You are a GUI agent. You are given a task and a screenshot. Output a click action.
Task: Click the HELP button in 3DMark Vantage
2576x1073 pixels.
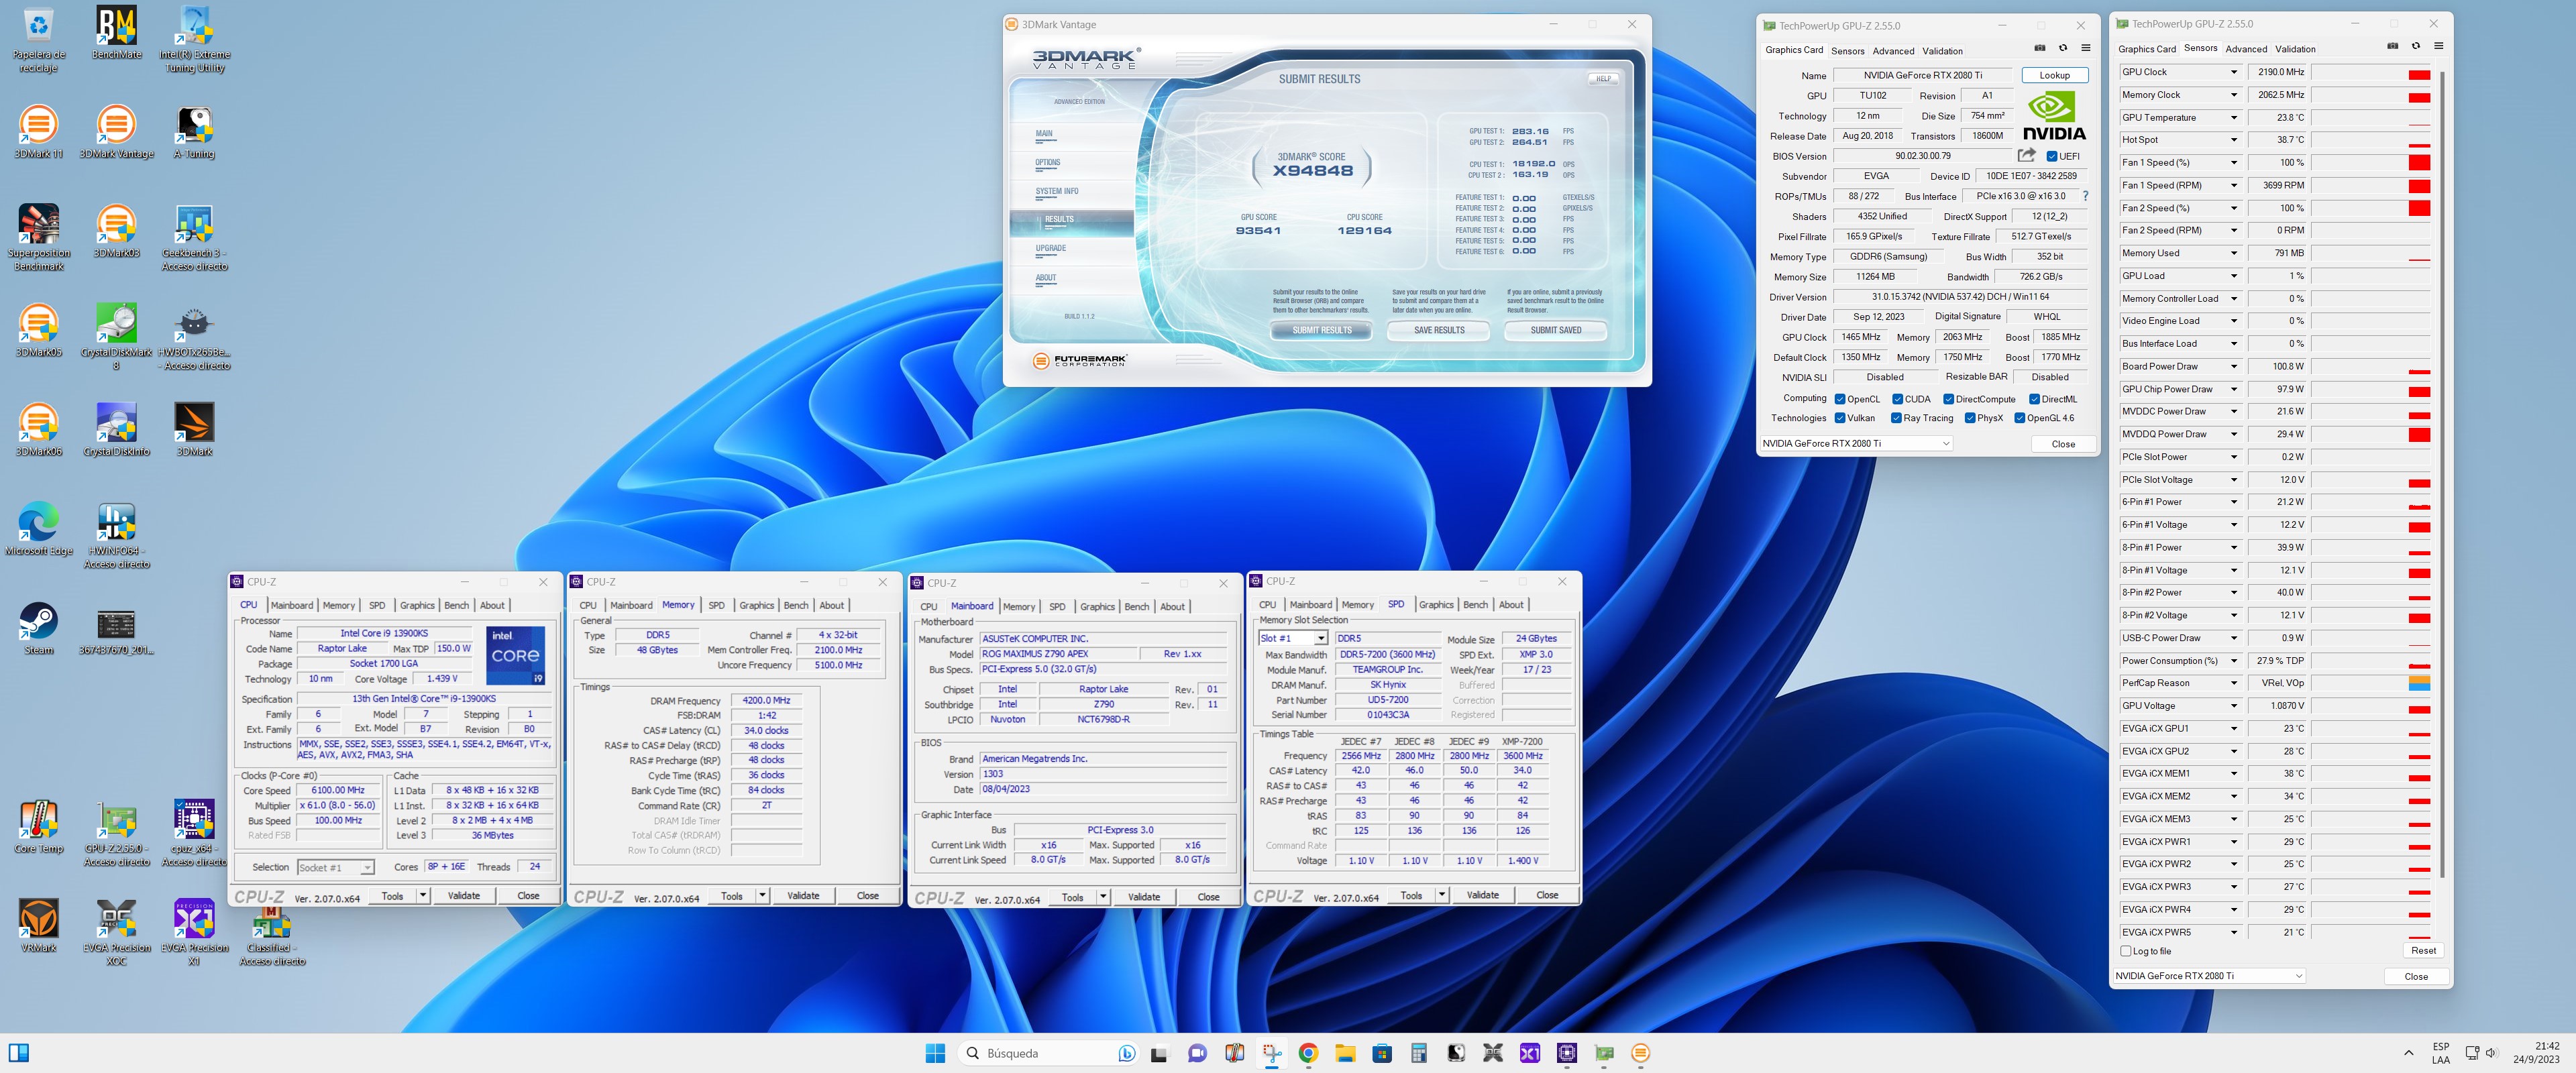click(1603, 79)
